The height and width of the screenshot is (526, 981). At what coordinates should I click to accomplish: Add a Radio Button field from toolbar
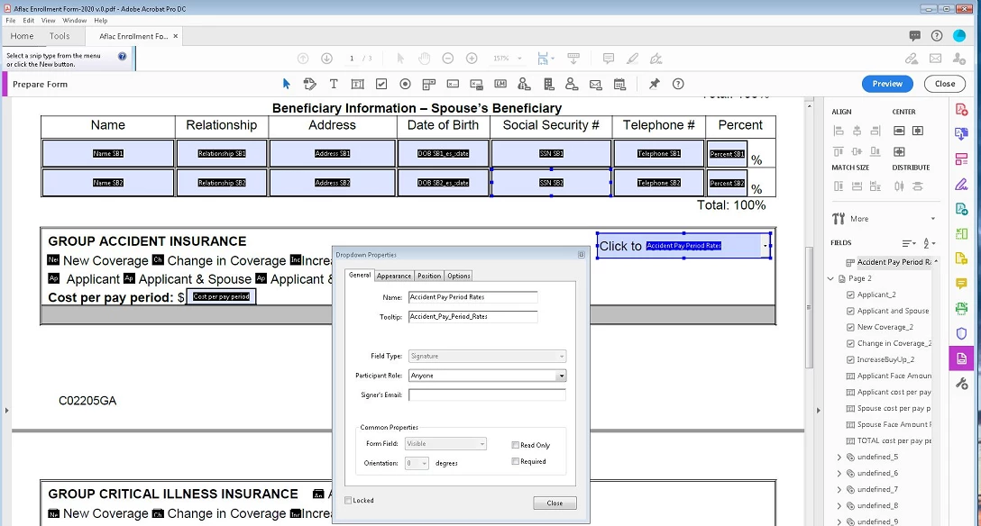pos(405,84)
